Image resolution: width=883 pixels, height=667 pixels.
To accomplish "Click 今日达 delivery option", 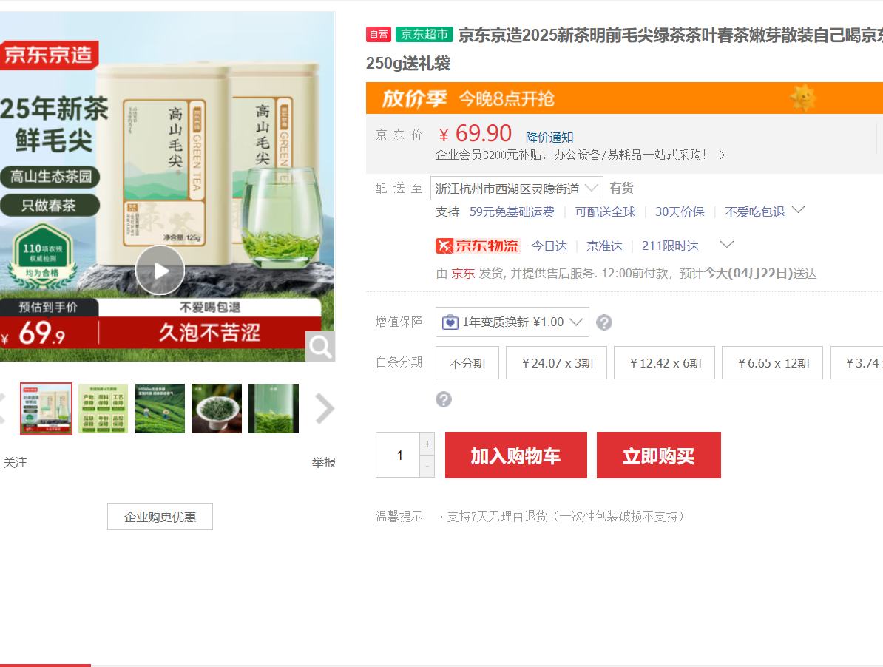I will [x=549, y=246].
